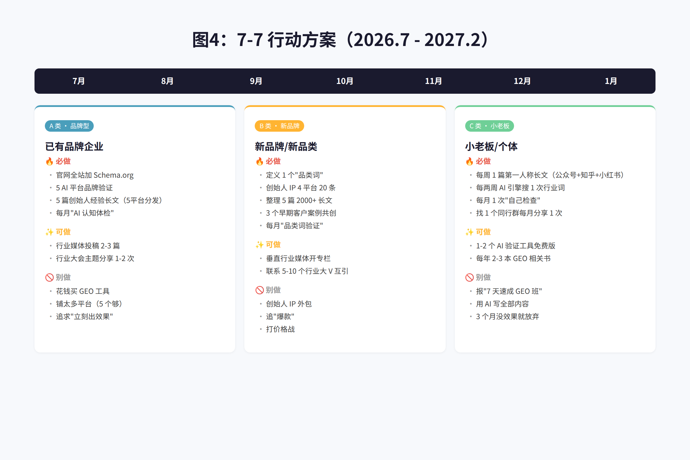Click the item 报"7 天速成 GEO 班"
This screenshot has width=690, height=460.
coord(509,291)
